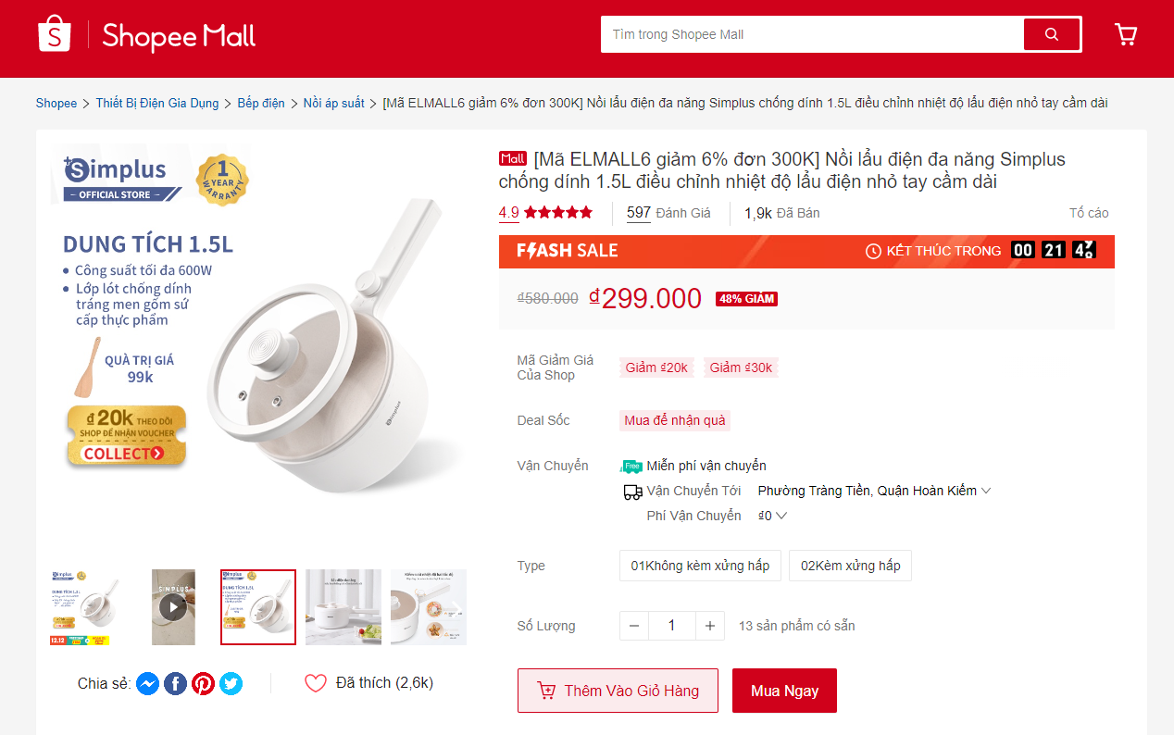Expand the shipping destination Phường Tràng Tiền dropdown

[x=874, y=491]
